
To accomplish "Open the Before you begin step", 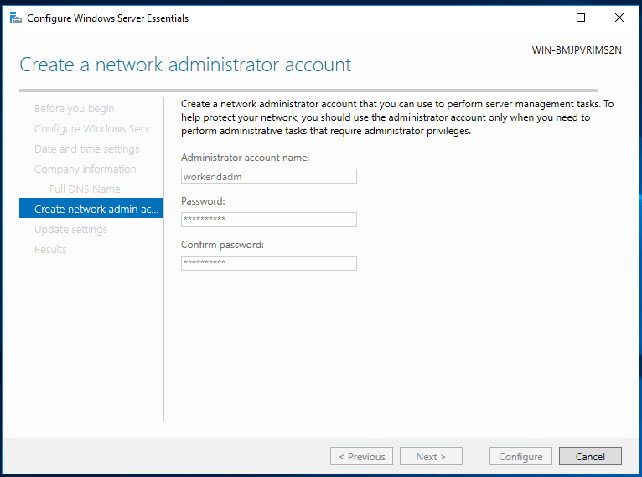I will [x=74, y=108].
